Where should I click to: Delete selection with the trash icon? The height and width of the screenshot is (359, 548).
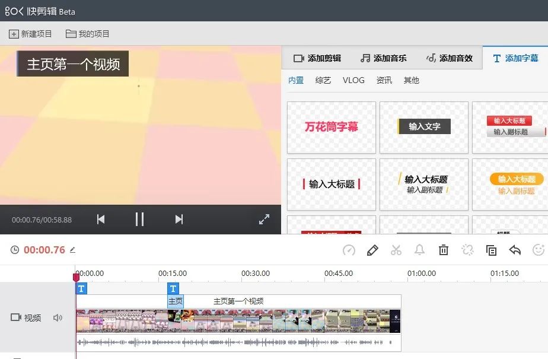click(x=444, y=250)
